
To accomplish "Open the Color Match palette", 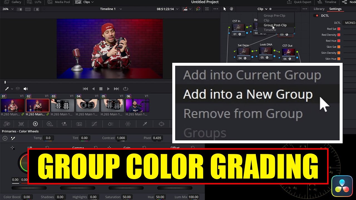I will click(21, 124).
